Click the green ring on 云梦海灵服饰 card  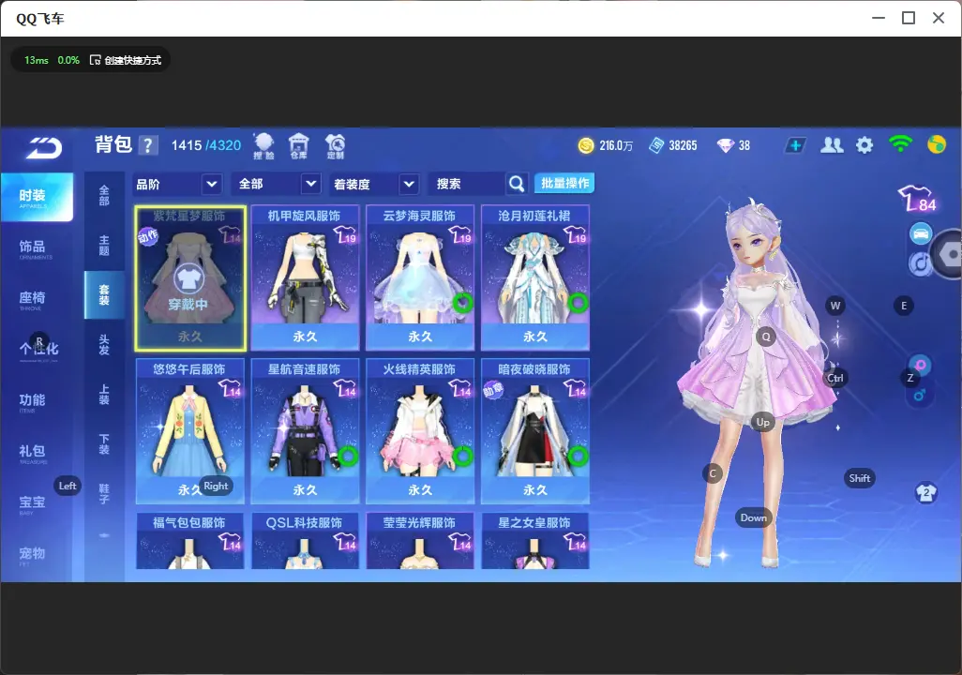click(462, 303)
